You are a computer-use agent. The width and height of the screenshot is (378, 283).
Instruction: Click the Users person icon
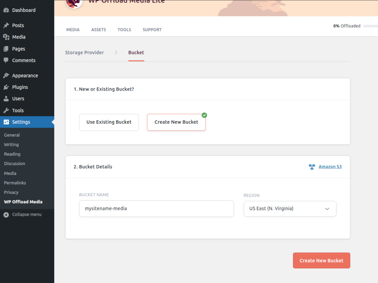pos(6,98)
